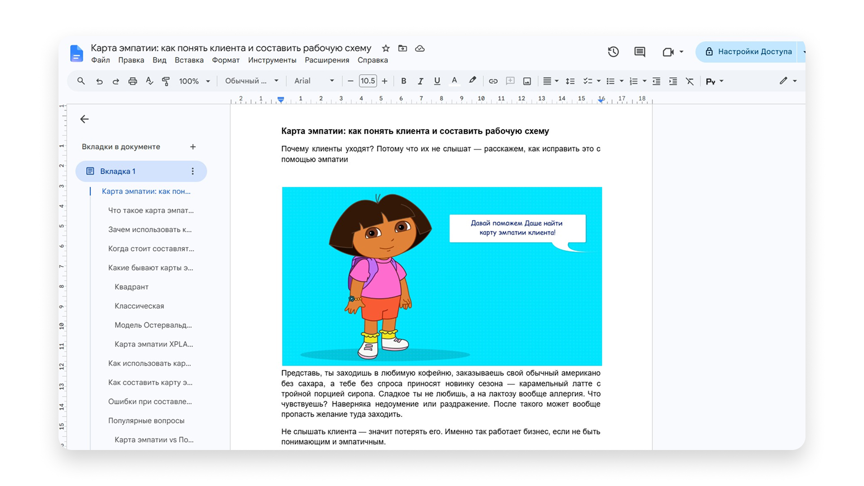Open the Расширения menu

pyautogui.click(x=327, y=60)
